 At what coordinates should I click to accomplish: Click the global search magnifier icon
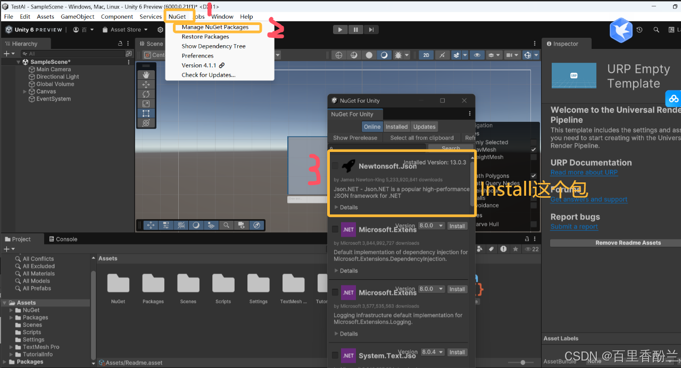(657, 30)
